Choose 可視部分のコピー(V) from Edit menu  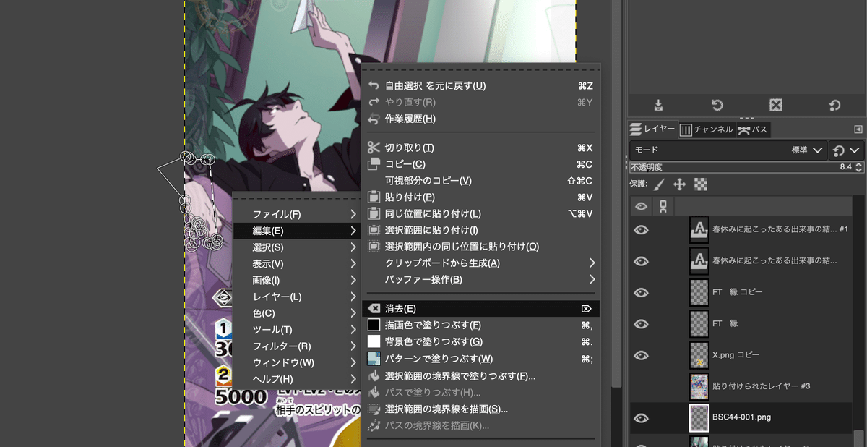click(480, 181)
